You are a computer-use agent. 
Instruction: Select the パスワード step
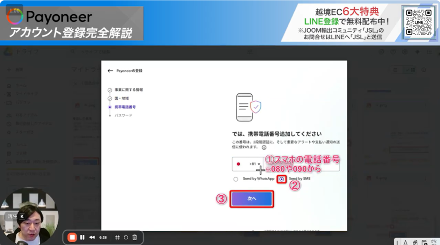pos(123,115)
